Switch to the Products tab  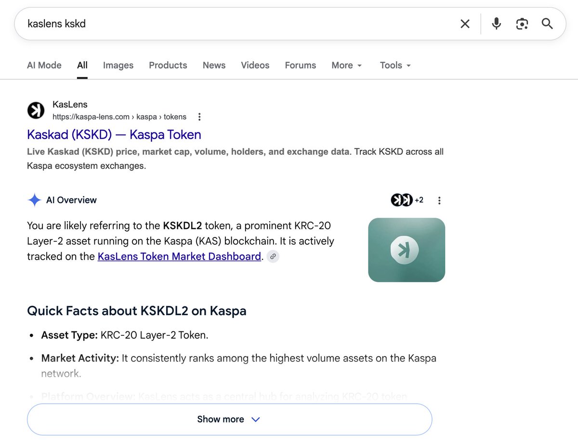168,65
